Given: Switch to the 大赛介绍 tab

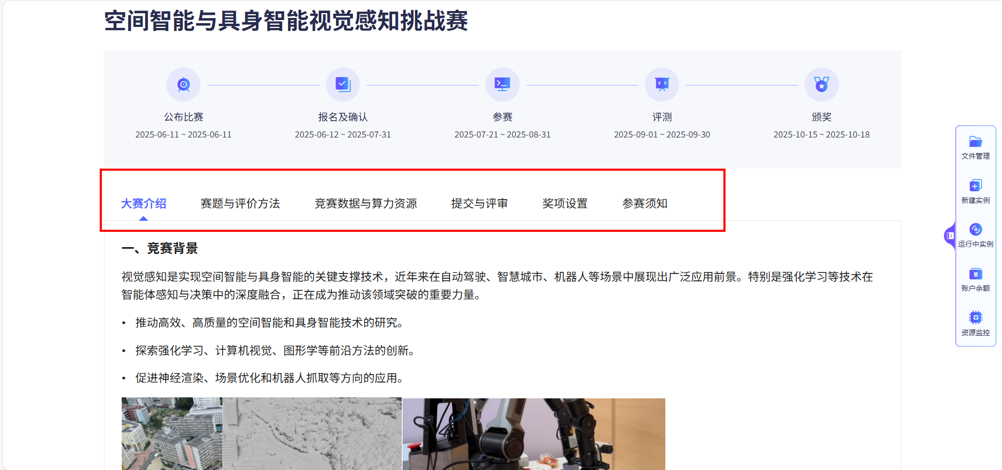Looking at the screenshot, I should tap(144, 203).
